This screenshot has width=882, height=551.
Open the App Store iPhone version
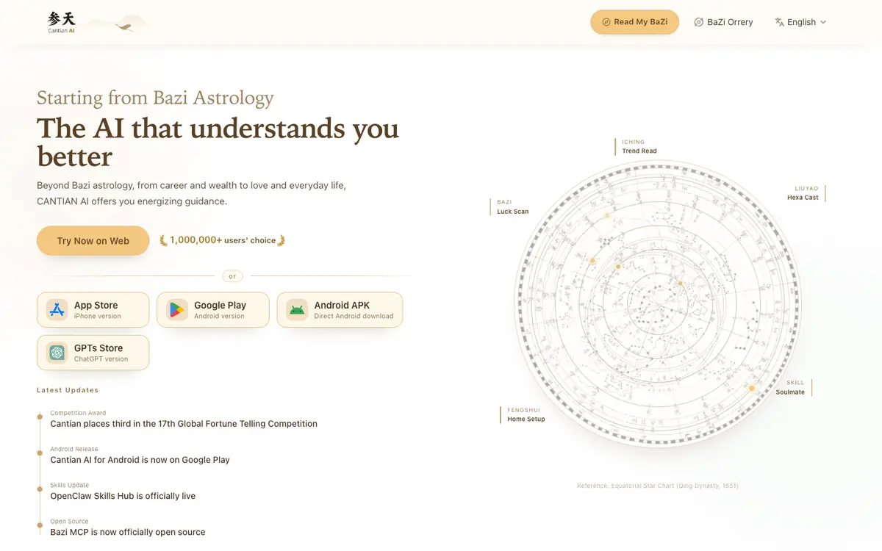93,310
